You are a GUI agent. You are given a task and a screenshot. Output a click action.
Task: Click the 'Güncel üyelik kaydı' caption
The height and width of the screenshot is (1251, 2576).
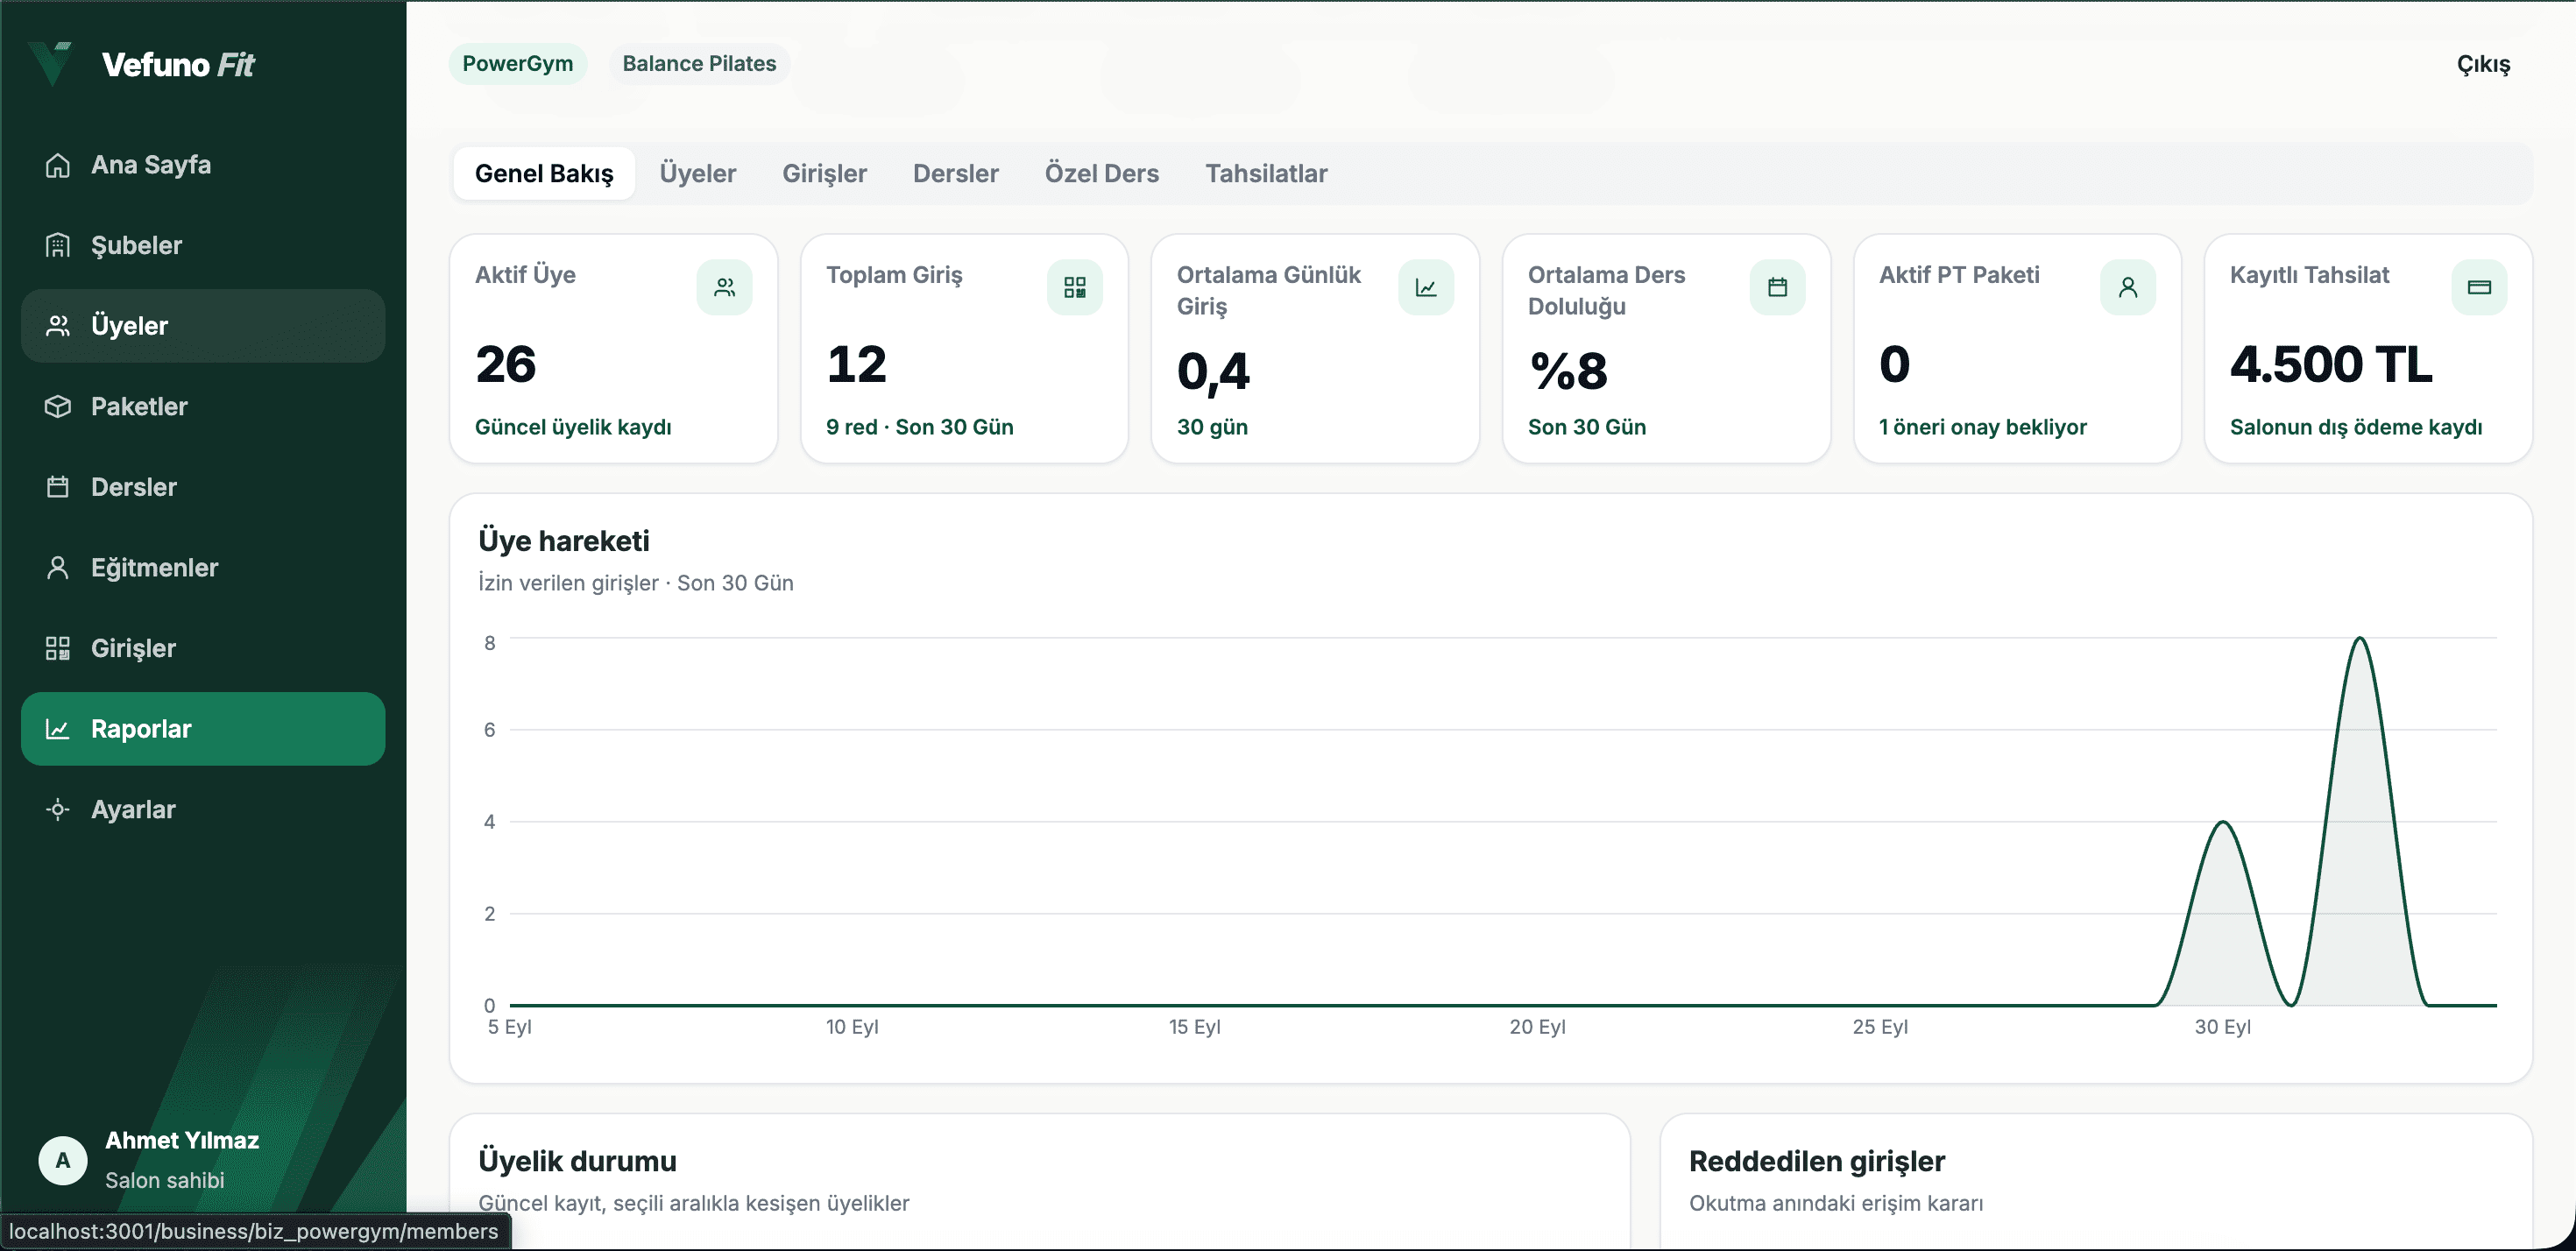tap(573, 427)
